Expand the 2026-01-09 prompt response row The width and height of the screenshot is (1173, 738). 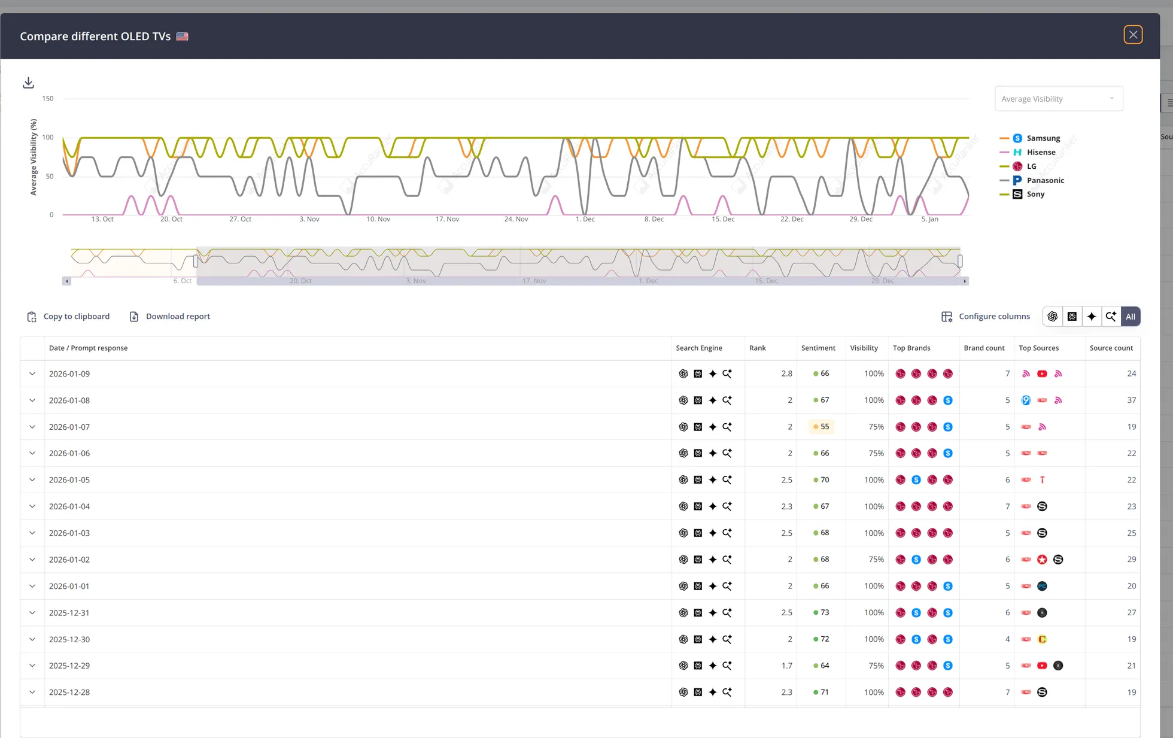coord(32,373)
